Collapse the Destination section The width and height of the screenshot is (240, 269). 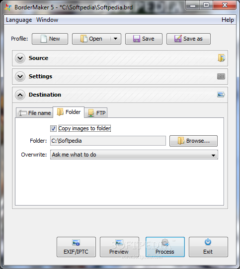(x=20, y=95)
